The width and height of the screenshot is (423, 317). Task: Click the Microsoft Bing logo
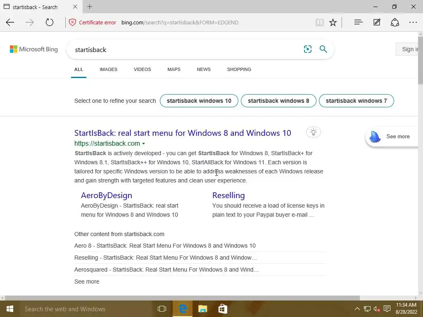tap(34, 49)
